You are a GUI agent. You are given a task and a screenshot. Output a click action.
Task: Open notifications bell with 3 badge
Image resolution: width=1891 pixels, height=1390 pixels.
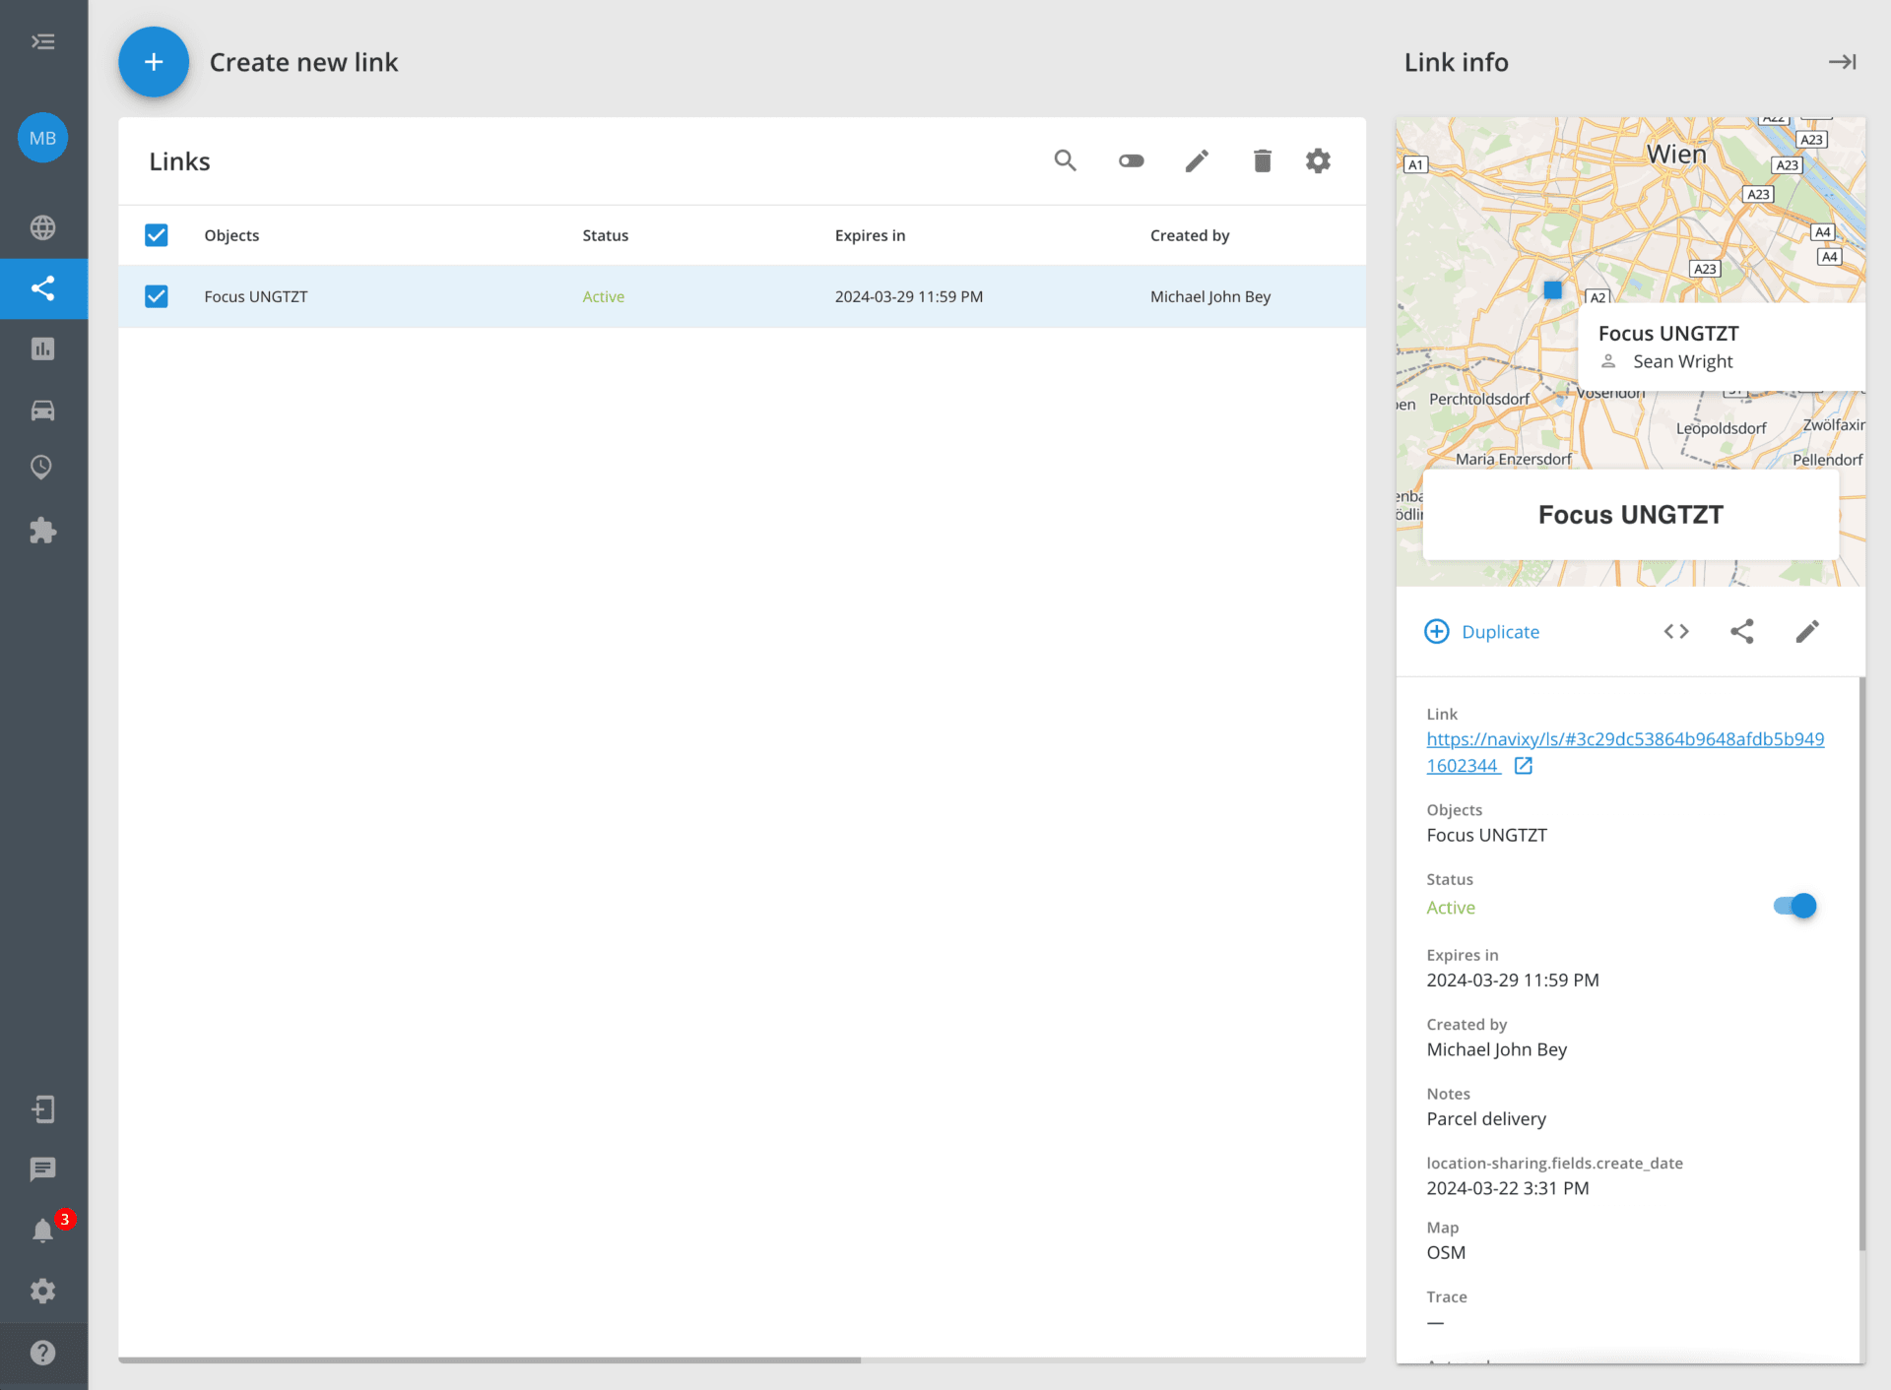(x=42, y=1231)
